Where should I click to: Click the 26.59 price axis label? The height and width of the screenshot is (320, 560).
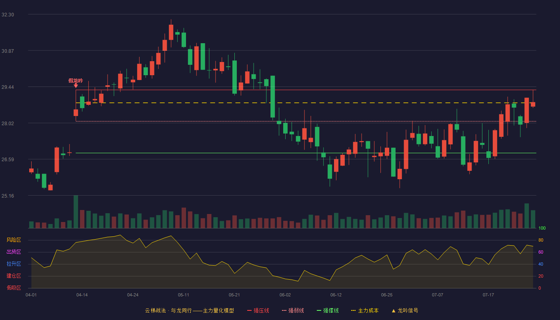[x=8, y=160]
